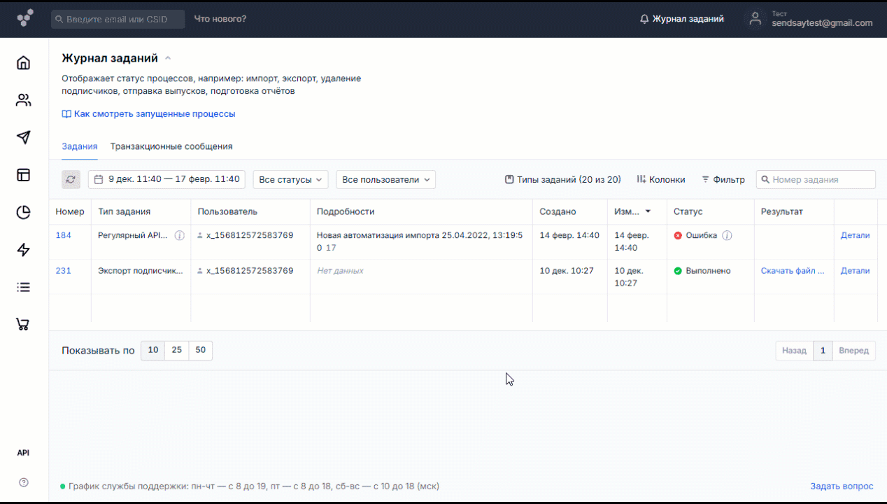Click the shopping cart sidebar icon
The image size is (887, 504).
tap(24, 324)
